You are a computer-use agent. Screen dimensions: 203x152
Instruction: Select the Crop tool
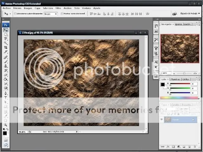click(6, 47)
